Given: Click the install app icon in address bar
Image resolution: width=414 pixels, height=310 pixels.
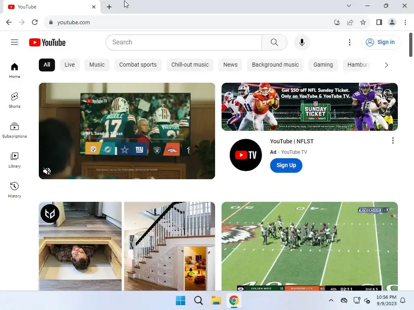Looking at the screenshot, I should pos(337,22).
